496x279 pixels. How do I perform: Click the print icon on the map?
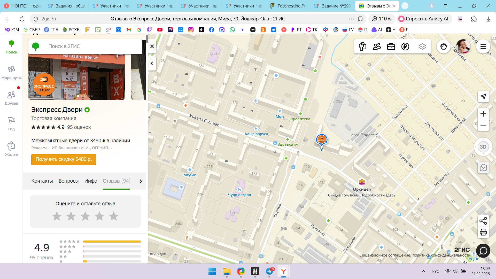pos(483,232)
